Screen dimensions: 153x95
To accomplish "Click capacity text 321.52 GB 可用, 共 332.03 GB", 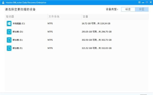I will (x=97, y=48).
